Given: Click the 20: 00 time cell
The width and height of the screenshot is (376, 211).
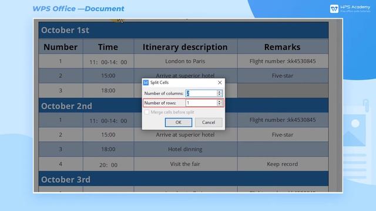Looking at the screenshot, I should coord(108,165).
